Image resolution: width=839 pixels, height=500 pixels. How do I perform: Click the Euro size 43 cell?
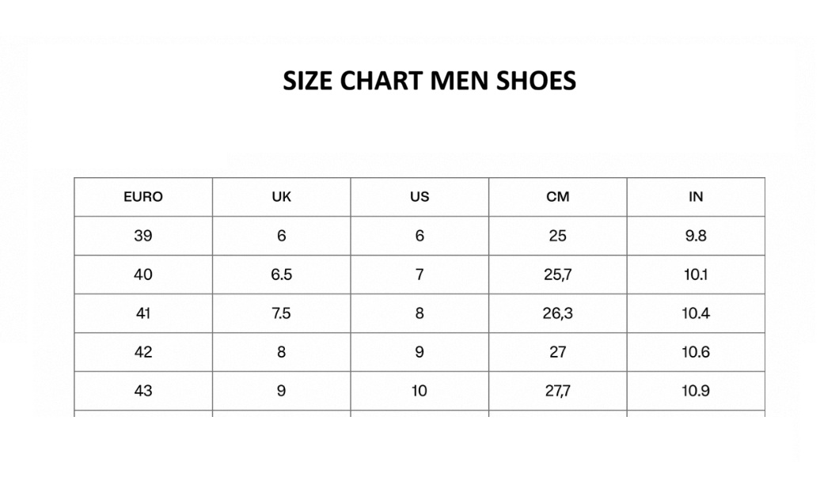142,391
